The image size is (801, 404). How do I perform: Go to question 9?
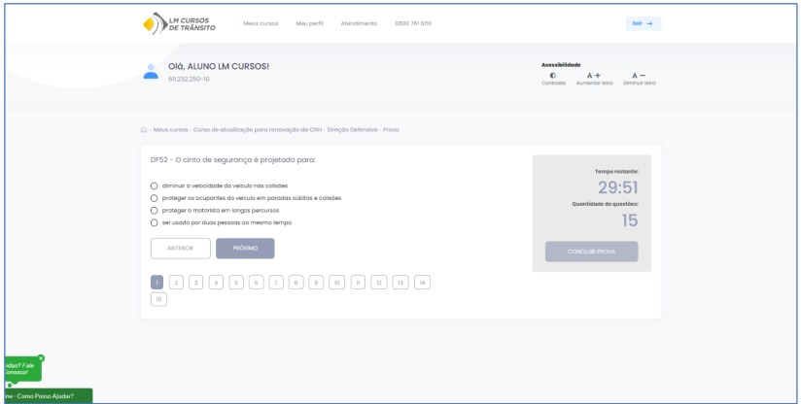316,282
